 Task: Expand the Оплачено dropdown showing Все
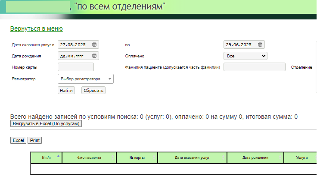pyautogui.click(x=246, y=56)
